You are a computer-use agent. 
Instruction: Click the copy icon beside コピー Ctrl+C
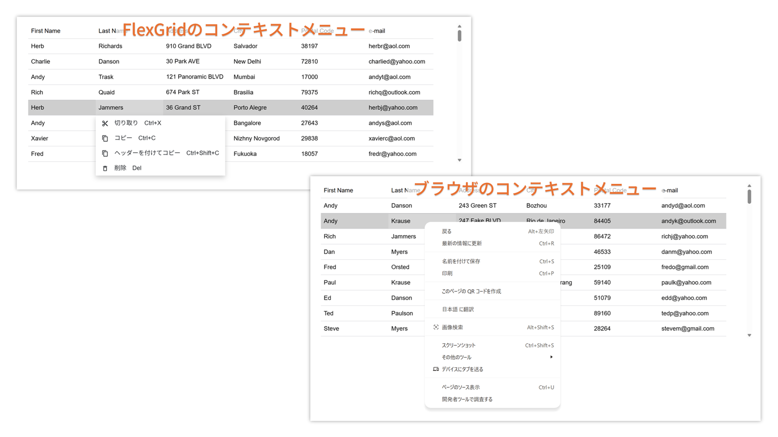pos(105,138)
